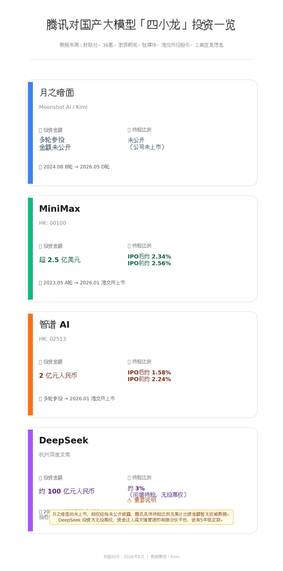
Task: Click the 投资金额 icon in 智谱 AI card
Action: coord(40,362)
